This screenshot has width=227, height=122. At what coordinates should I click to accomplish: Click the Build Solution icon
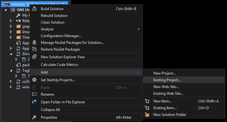click(34, 9)
